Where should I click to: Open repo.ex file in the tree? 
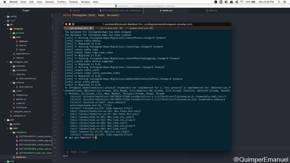click(x=20, y=58)
